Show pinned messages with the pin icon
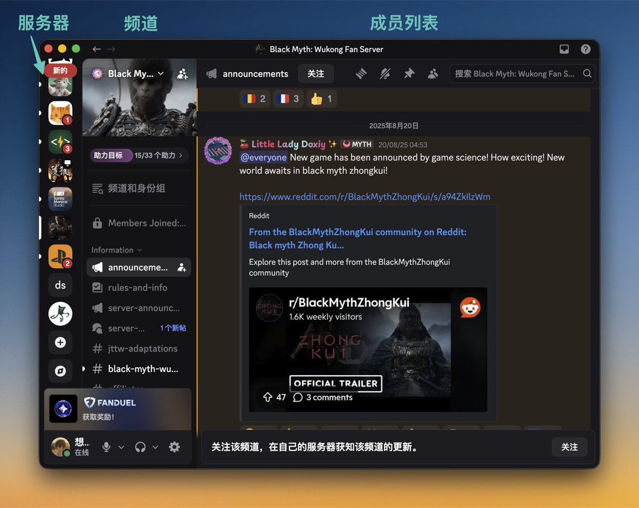Screen dimensions: 639x508 click(409, 74)
